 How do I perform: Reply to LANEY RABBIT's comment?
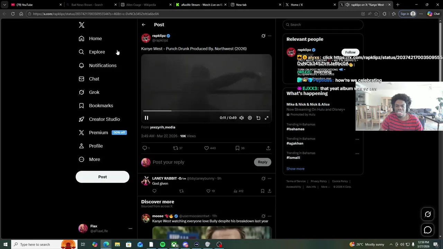click(154, 191)
